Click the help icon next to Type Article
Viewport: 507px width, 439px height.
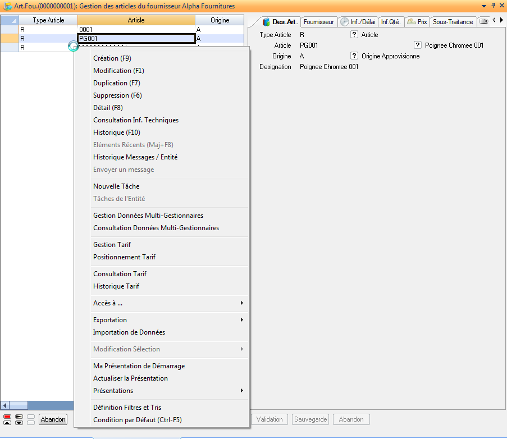[x=354, y=35]
